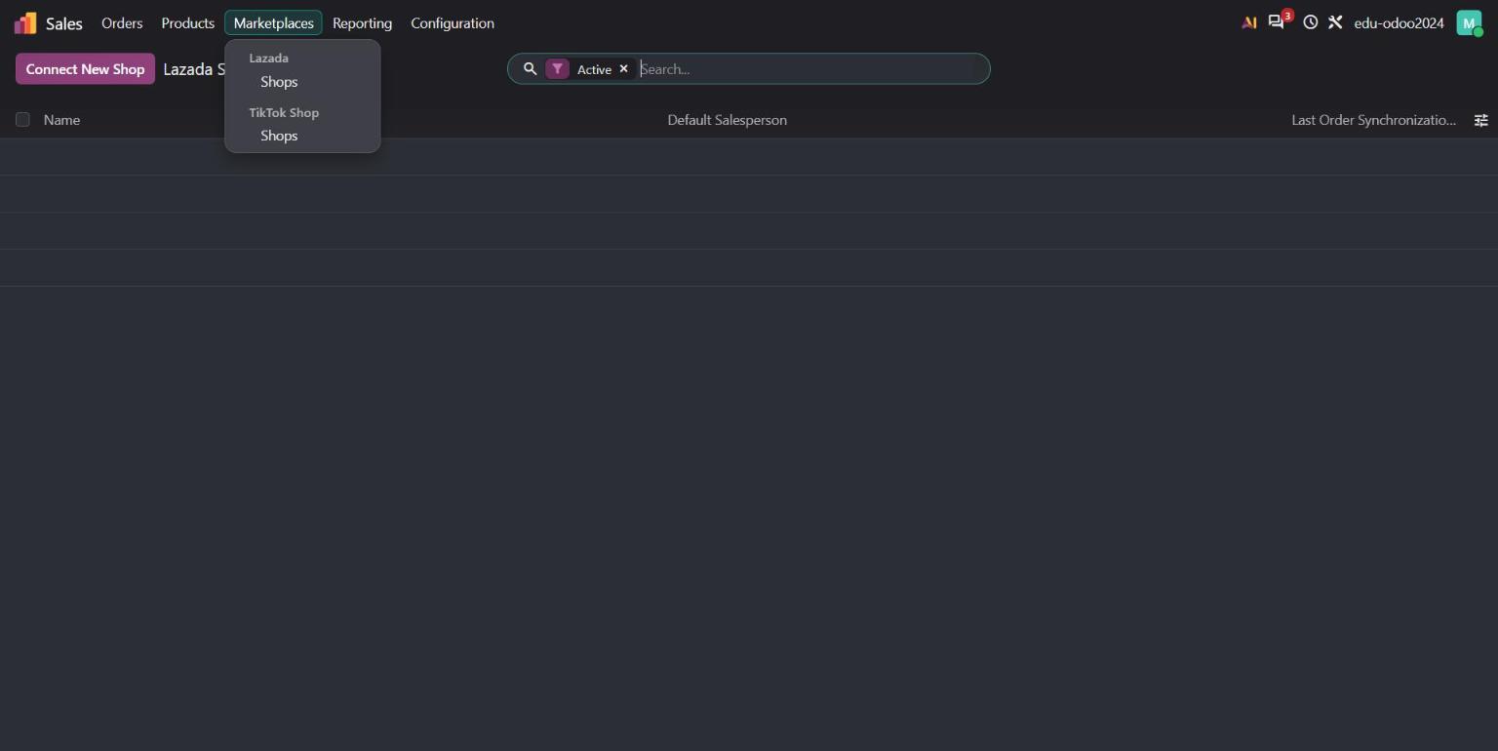Sort by Default Salesperson column header
The height and width of the screenshot is (751, 1498).
coord(727,120)
